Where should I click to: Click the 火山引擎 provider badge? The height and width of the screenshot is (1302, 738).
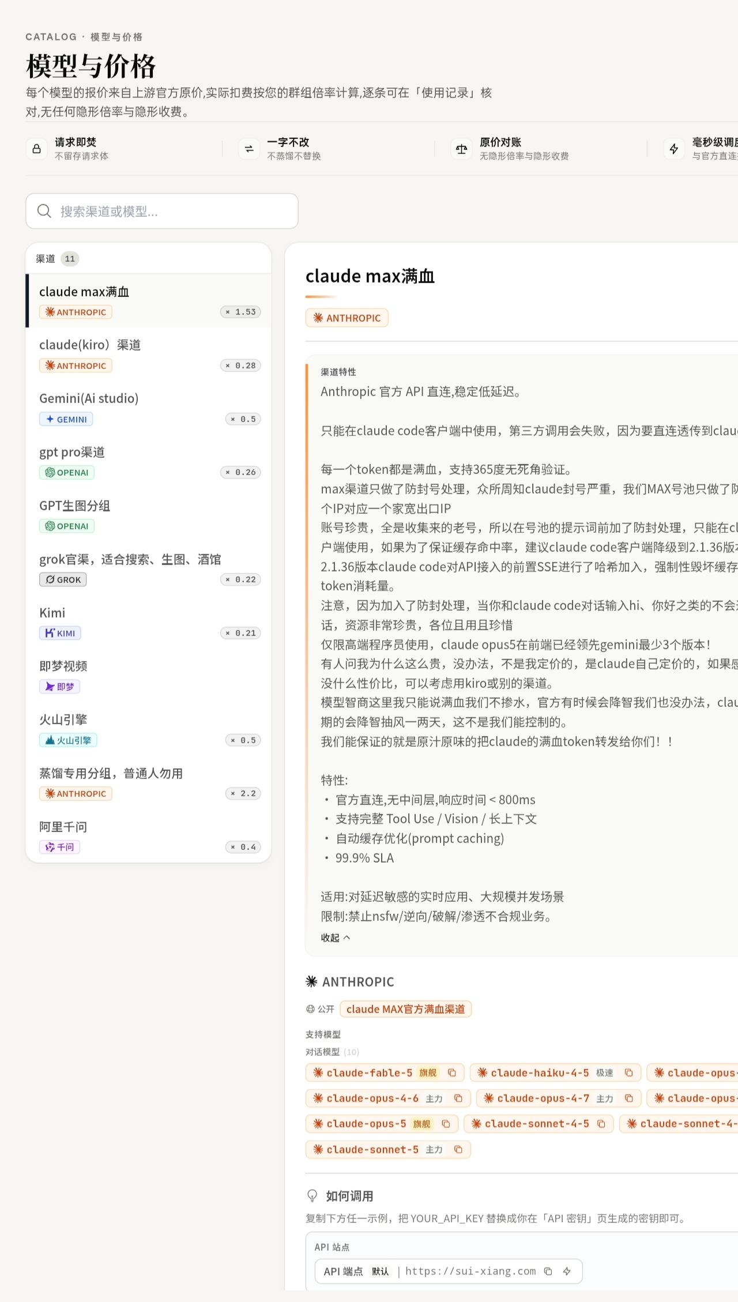[x=69, y=740]
